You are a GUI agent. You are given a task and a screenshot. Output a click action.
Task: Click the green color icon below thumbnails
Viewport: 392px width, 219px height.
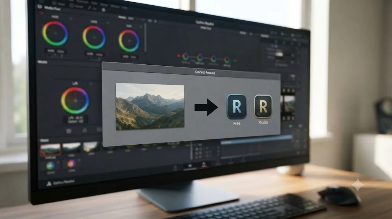pos(50,166)
